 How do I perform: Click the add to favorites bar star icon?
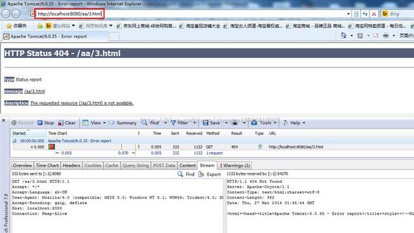point(40,25)
